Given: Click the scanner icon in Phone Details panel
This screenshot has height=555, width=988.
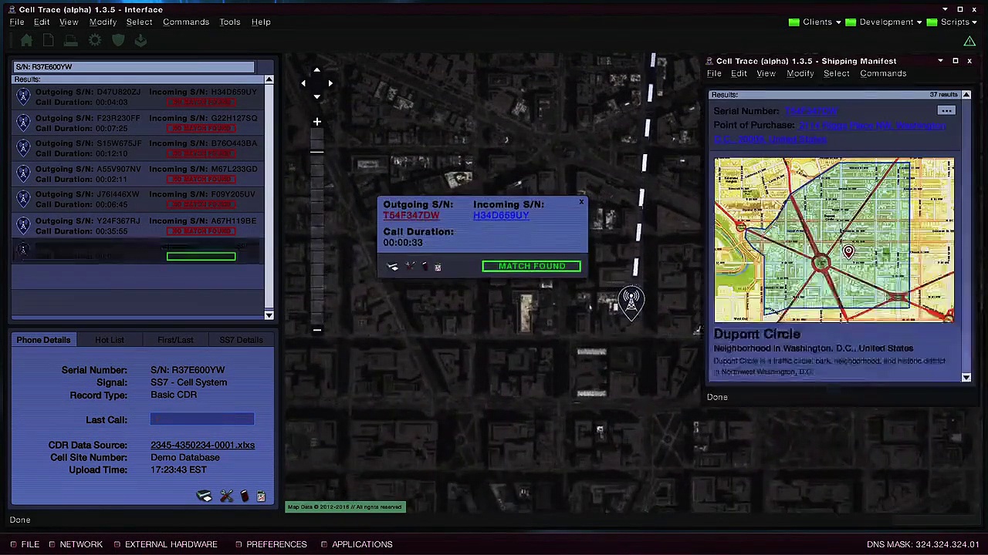Looking at the screenshot, I should click(204, 496).
